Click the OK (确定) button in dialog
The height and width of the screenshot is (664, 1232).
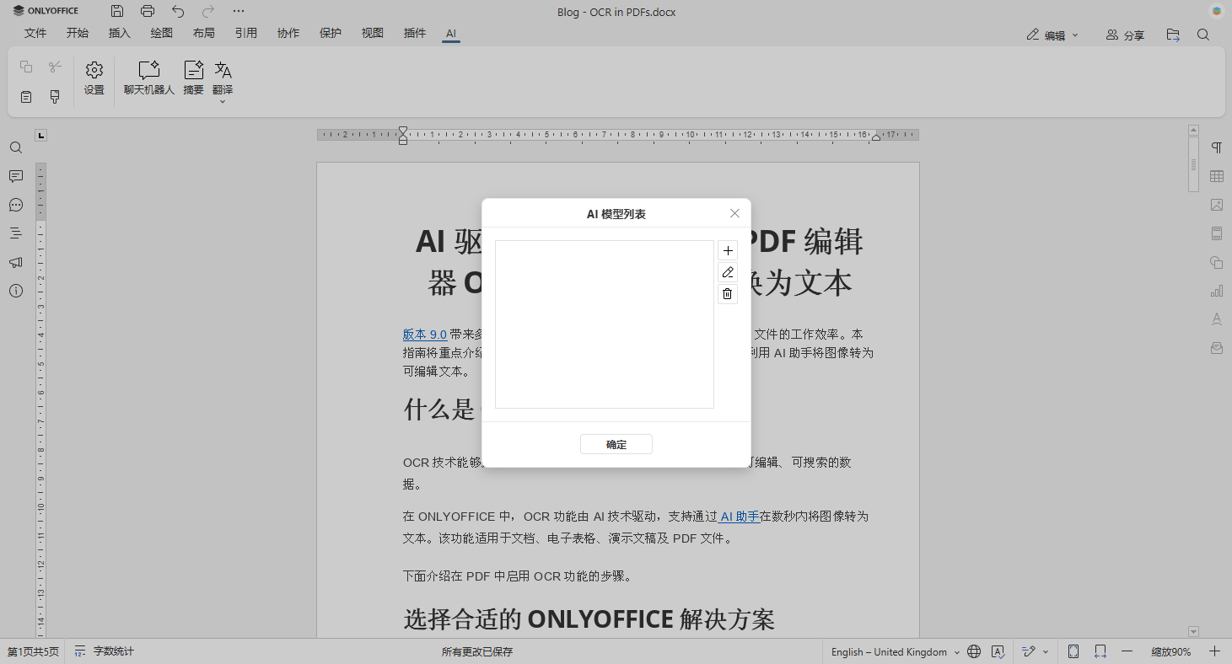[616, 444]
